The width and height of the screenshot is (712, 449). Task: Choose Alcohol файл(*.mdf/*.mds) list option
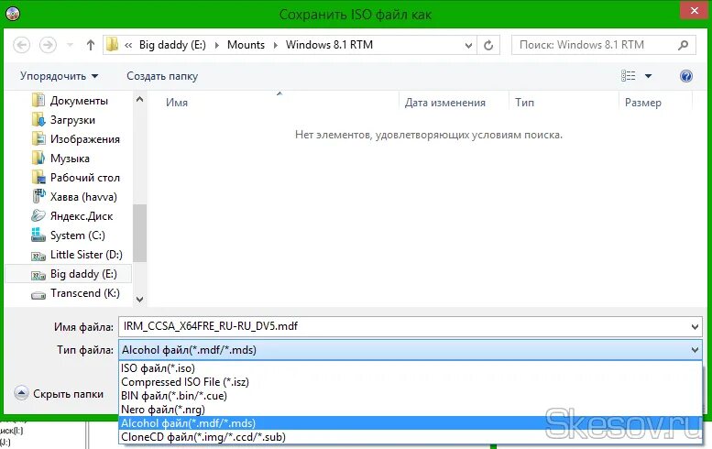pyautogui.click(x=411, y=423)
